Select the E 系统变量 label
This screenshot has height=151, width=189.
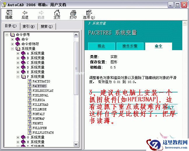(x=36, y=72)
